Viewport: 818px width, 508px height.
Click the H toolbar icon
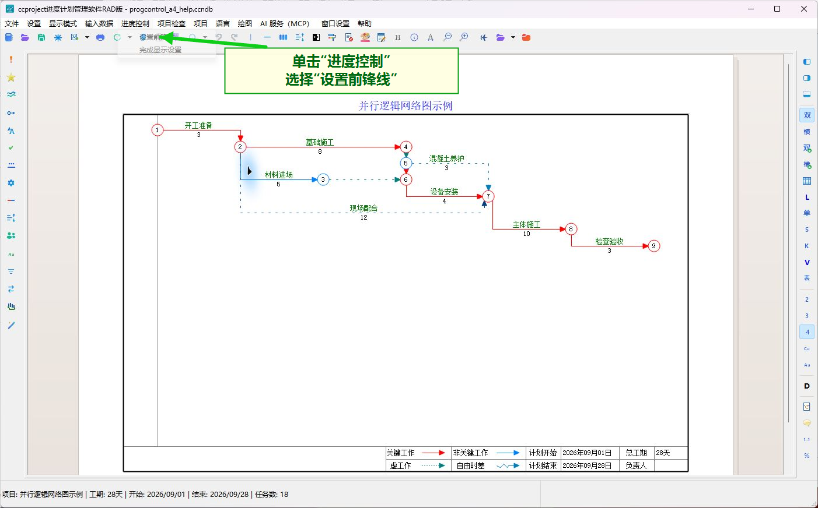pyautogui.click(x=398, y=37)
